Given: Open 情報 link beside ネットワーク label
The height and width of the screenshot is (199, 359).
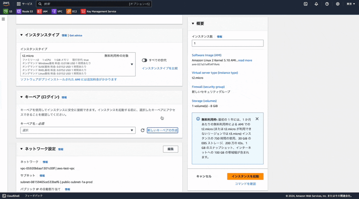Looking at the screenshot, I should coord(45,162).
